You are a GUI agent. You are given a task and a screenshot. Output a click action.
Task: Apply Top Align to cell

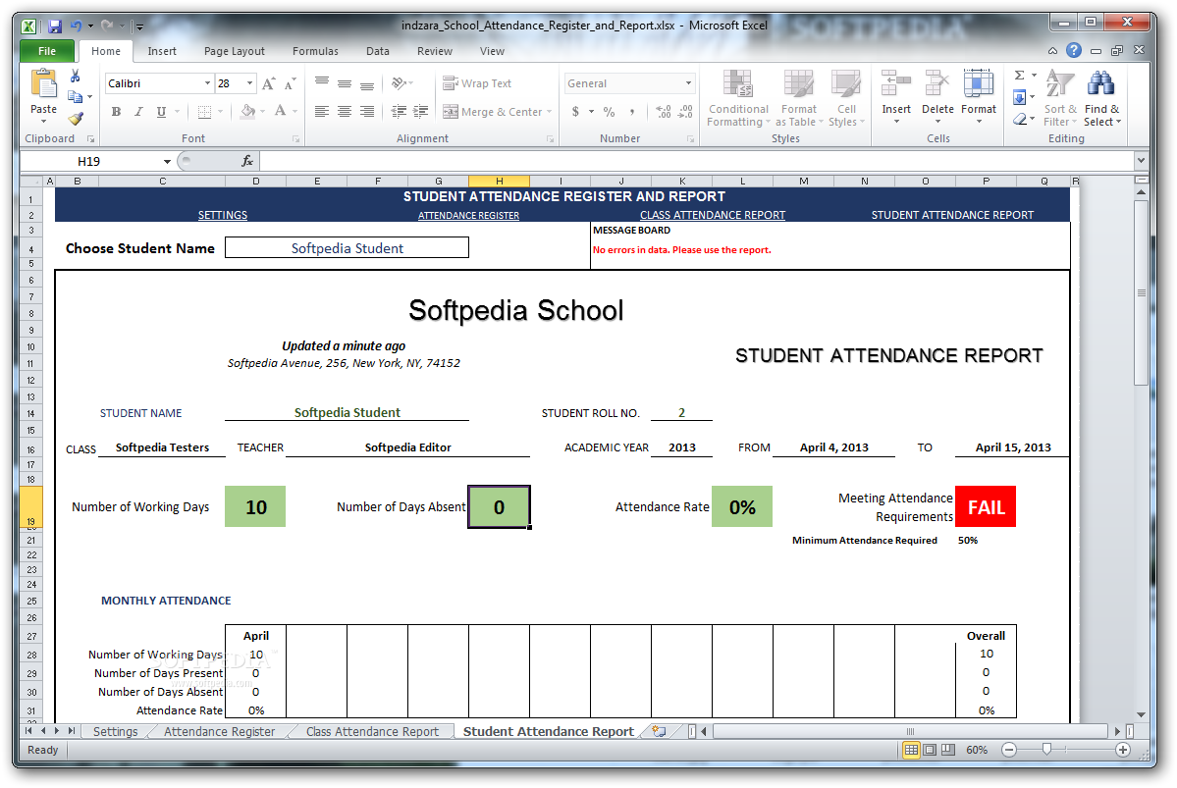[x=322, y=83]
